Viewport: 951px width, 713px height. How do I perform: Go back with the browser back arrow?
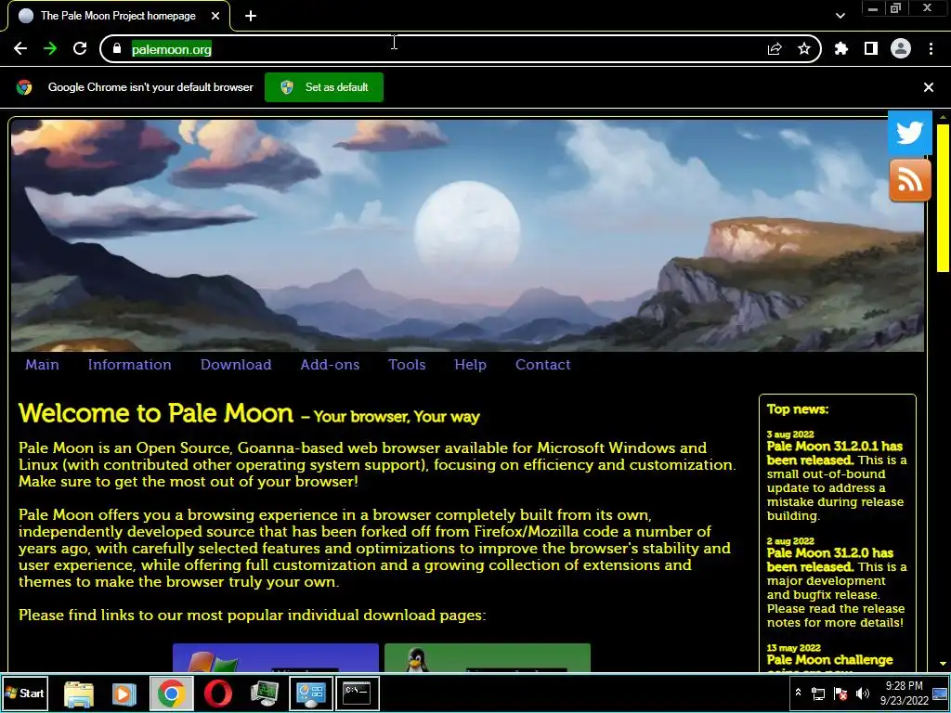[x=20, y=48]
